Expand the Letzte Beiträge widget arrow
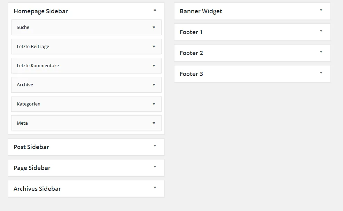This screenshot has height=211, width=343. click(x=154, y=47)
